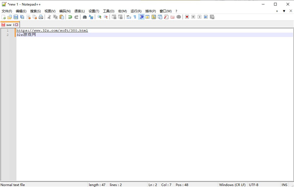Toggle the highlighted indent guide button
Screen dimensions: 294x187
pos(141,17)
